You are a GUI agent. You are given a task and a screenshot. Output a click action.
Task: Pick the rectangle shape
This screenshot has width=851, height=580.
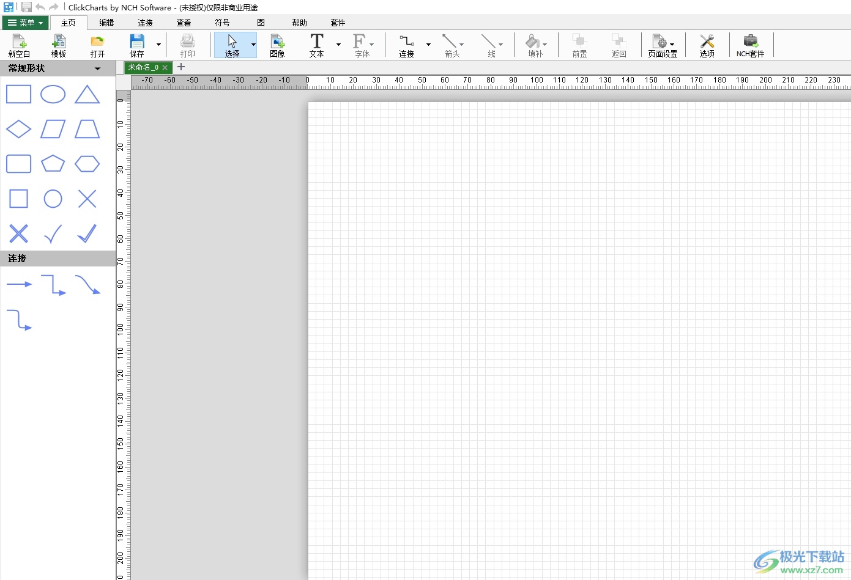19,95
